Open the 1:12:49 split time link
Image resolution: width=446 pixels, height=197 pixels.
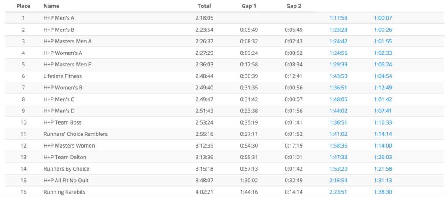[x=383, y=88]
